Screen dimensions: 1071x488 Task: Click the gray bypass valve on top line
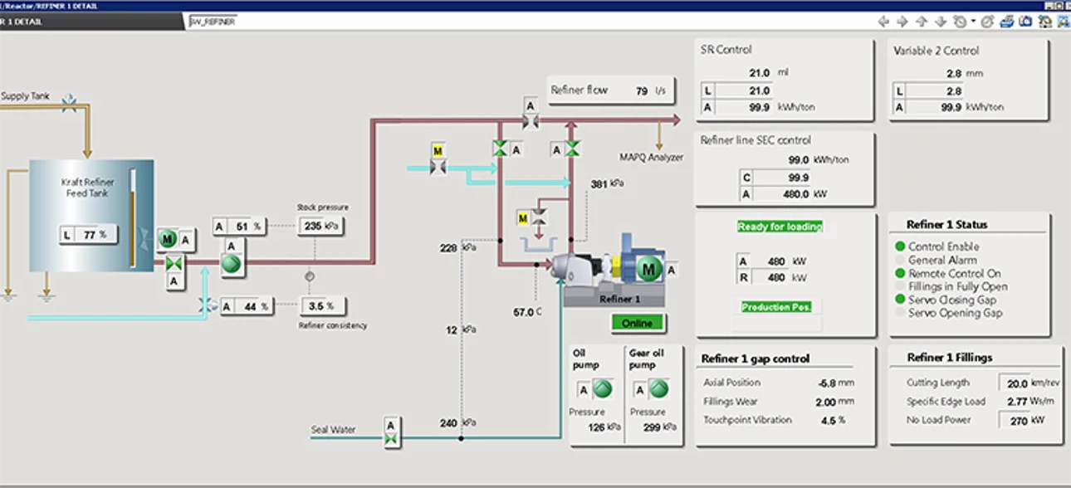click(530, 123)
